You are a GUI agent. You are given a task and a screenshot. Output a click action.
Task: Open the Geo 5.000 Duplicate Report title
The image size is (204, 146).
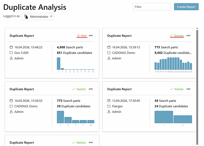pos(22,36)
